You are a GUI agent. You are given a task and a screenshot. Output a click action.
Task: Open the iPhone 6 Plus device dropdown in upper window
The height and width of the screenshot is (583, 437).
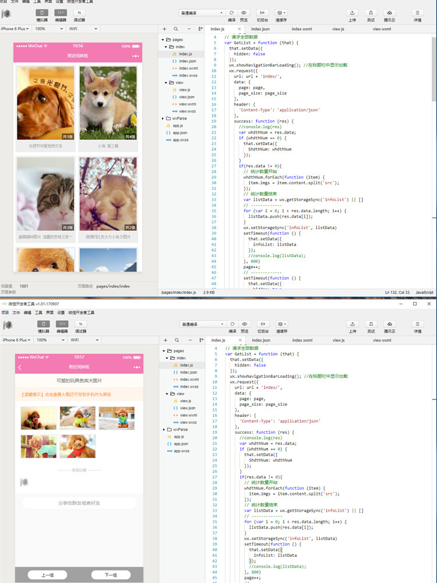(16, 29)
